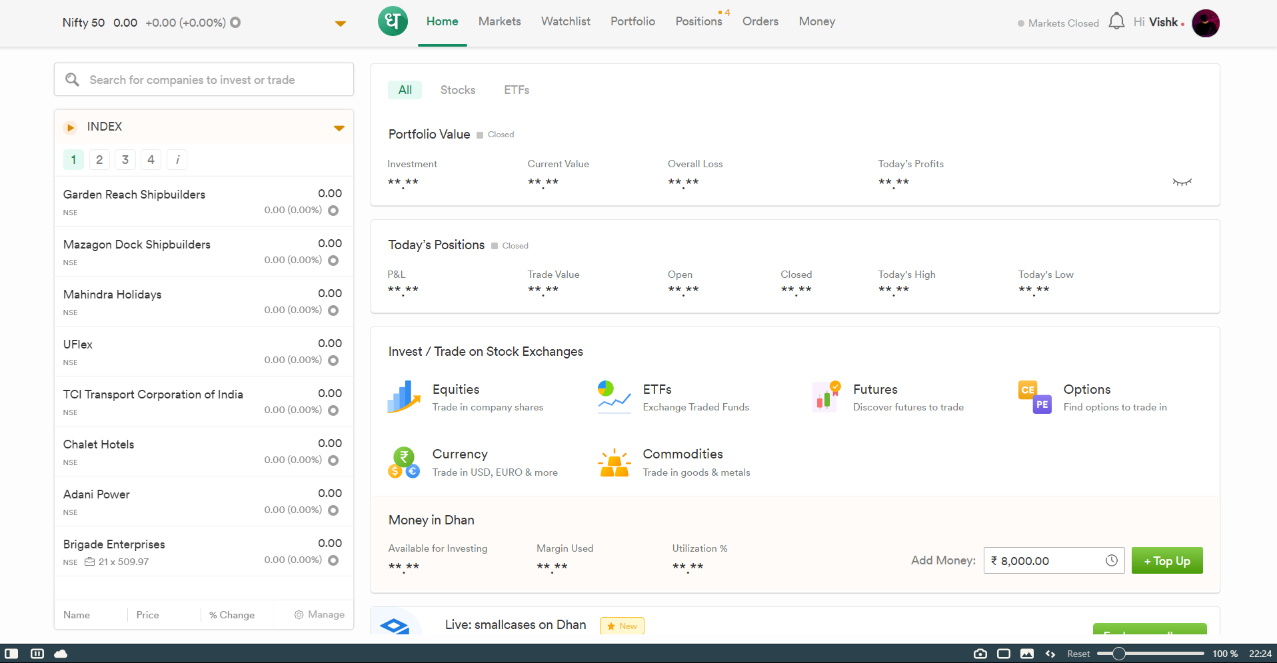The width and height of the screenshot is (1277, 663).
Task: Sort watchlist by Name
Action: tap(77, 615)
